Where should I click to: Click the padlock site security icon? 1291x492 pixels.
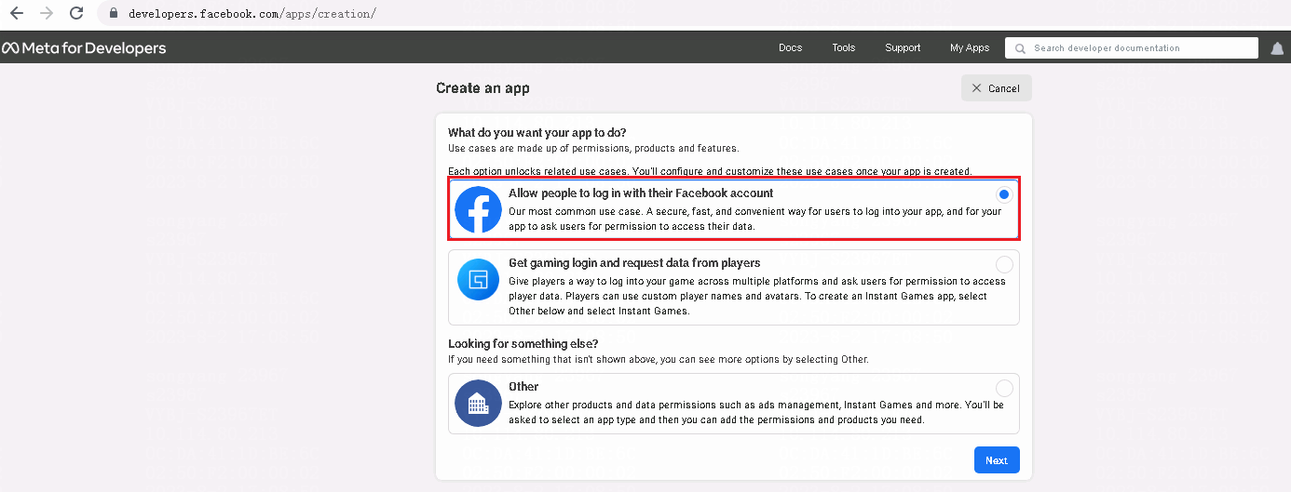click(114, 14)
